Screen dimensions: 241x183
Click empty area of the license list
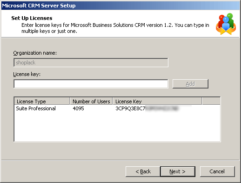[x=117, y=126]
